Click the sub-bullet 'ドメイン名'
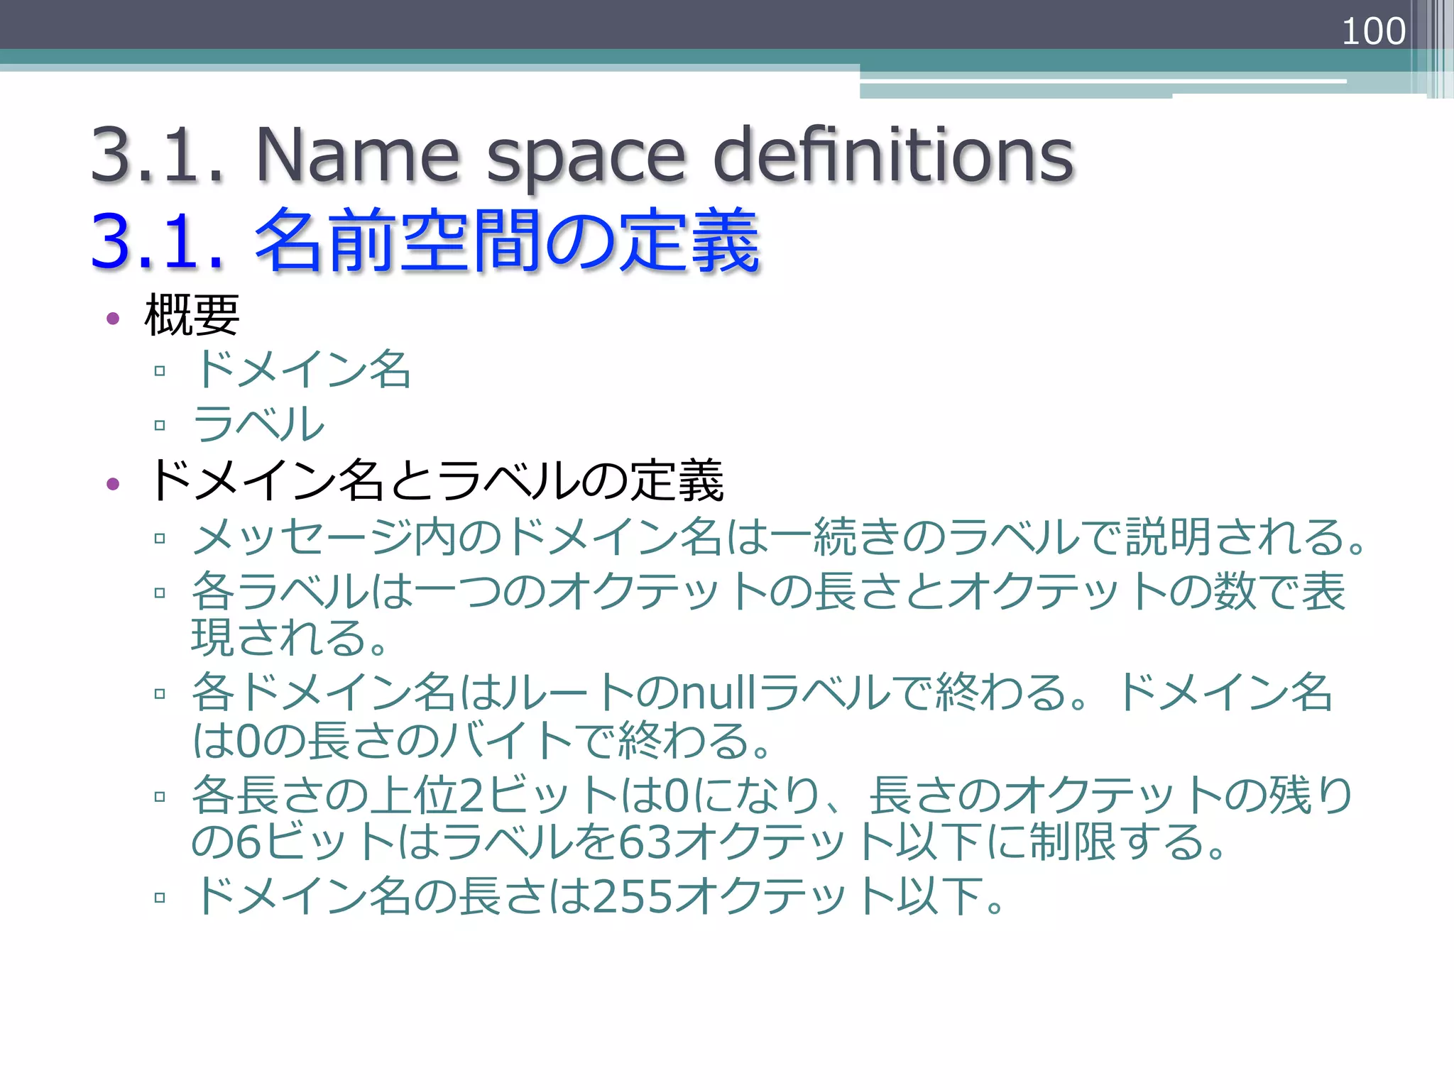1454x1090 pixels. click(x=302, y=370)
